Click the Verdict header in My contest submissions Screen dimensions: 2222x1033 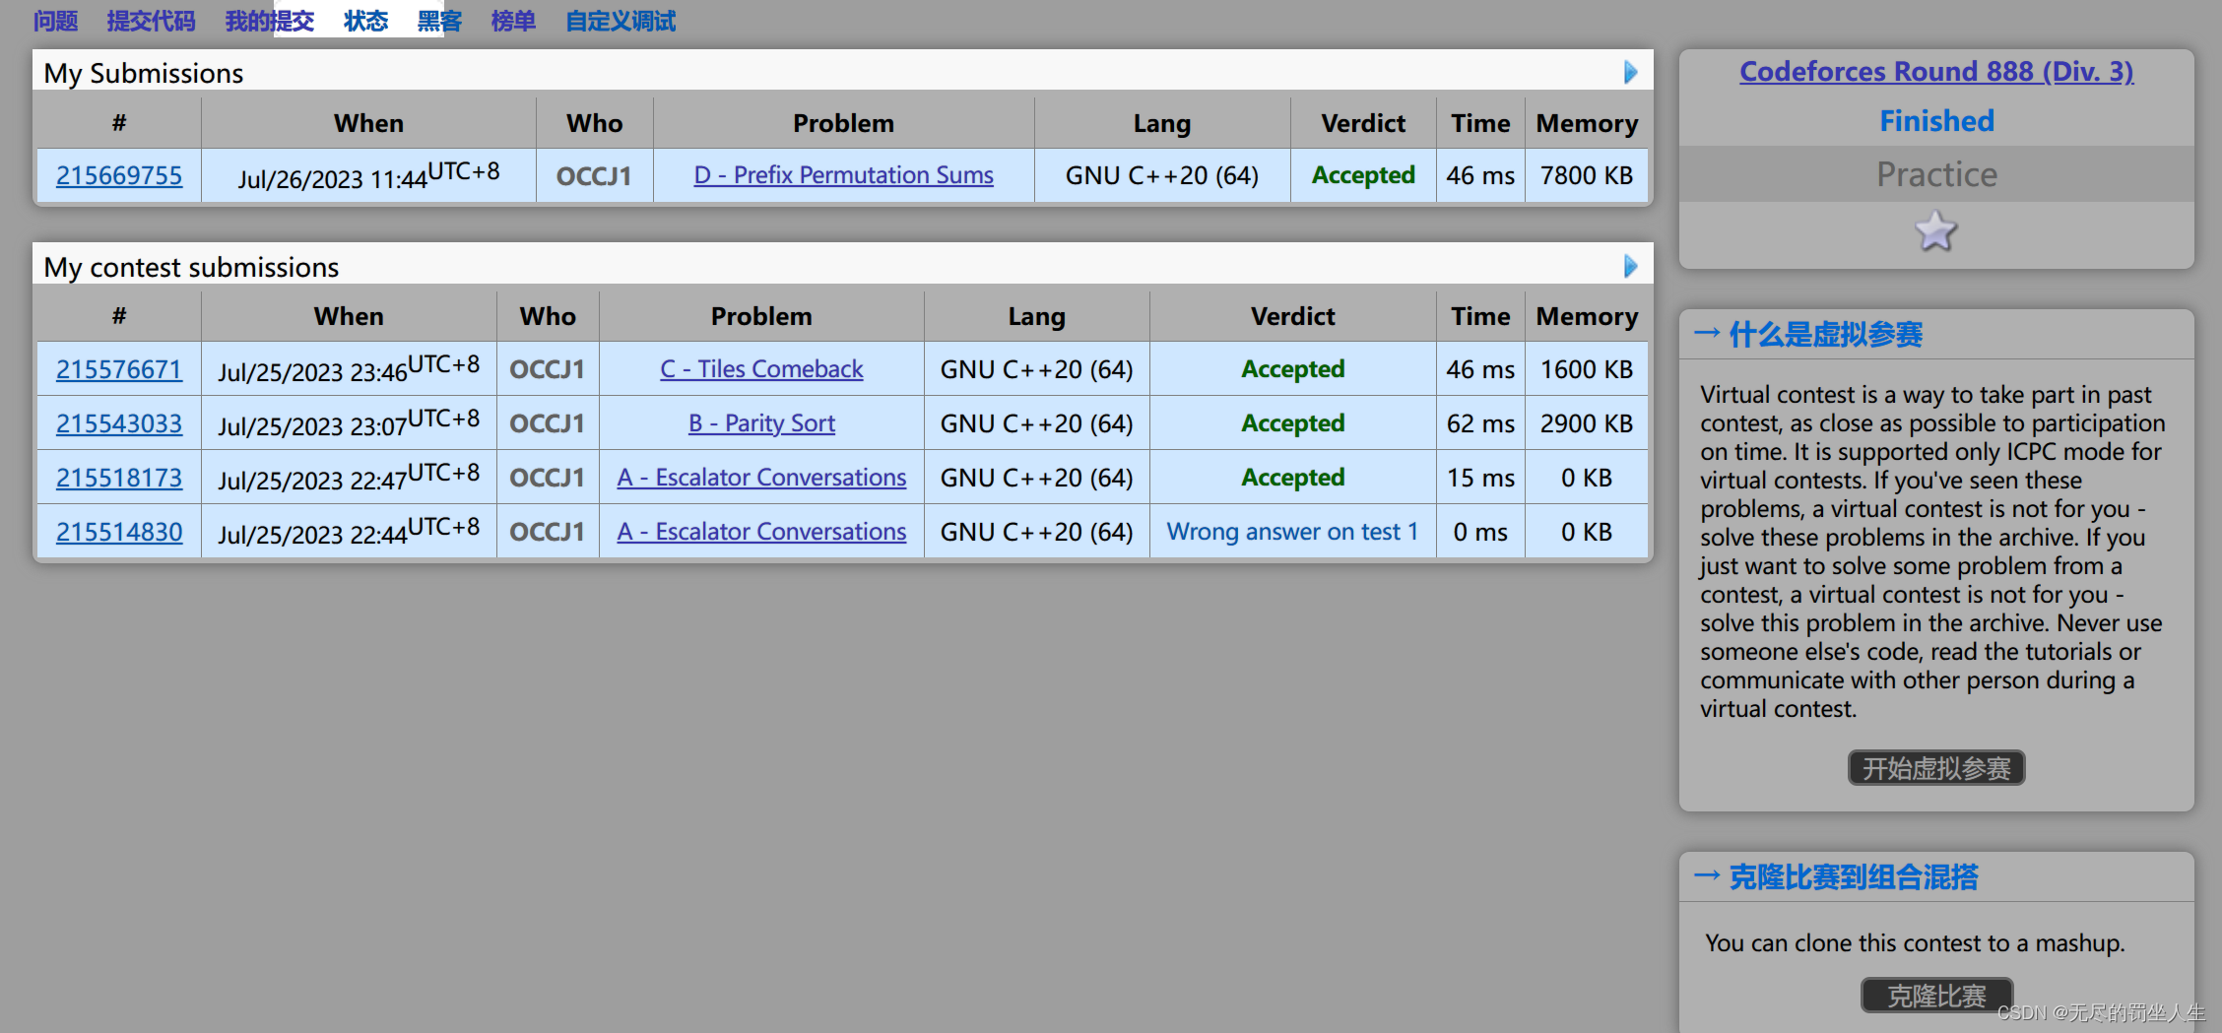point(1292,316)
